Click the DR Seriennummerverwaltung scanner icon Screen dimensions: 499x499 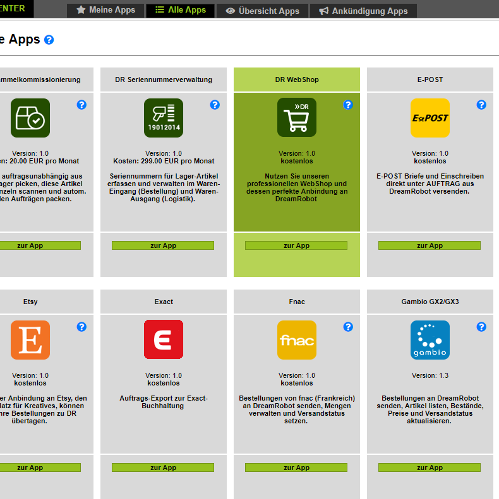tap(164, 118)
